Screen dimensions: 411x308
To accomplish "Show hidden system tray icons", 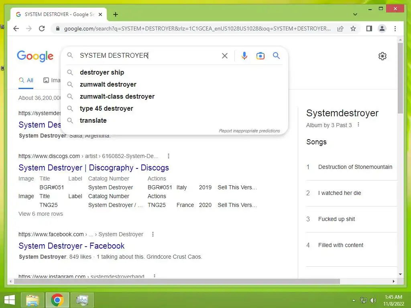I will point(354,300).
